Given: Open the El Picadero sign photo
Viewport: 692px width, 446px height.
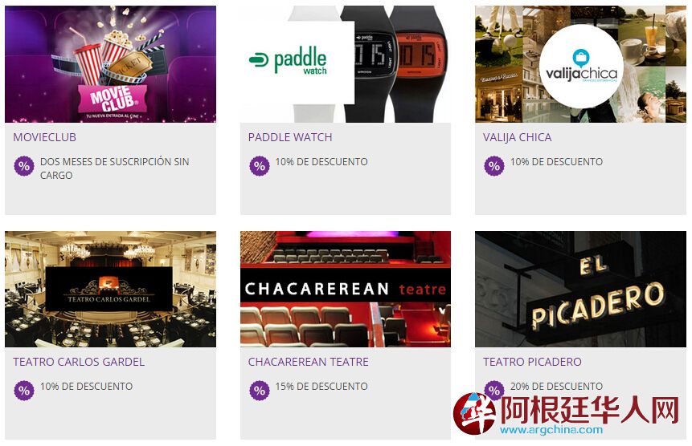Looking at the screenshot, I should (580, 290).
